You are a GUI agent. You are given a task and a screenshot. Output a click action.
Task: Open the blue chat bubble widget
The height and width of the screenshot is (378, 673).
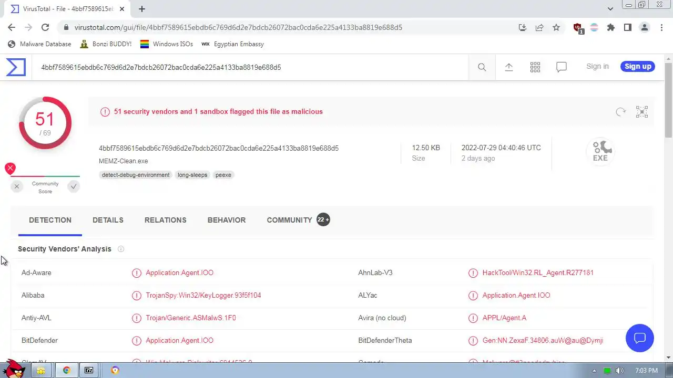(639, 338)
